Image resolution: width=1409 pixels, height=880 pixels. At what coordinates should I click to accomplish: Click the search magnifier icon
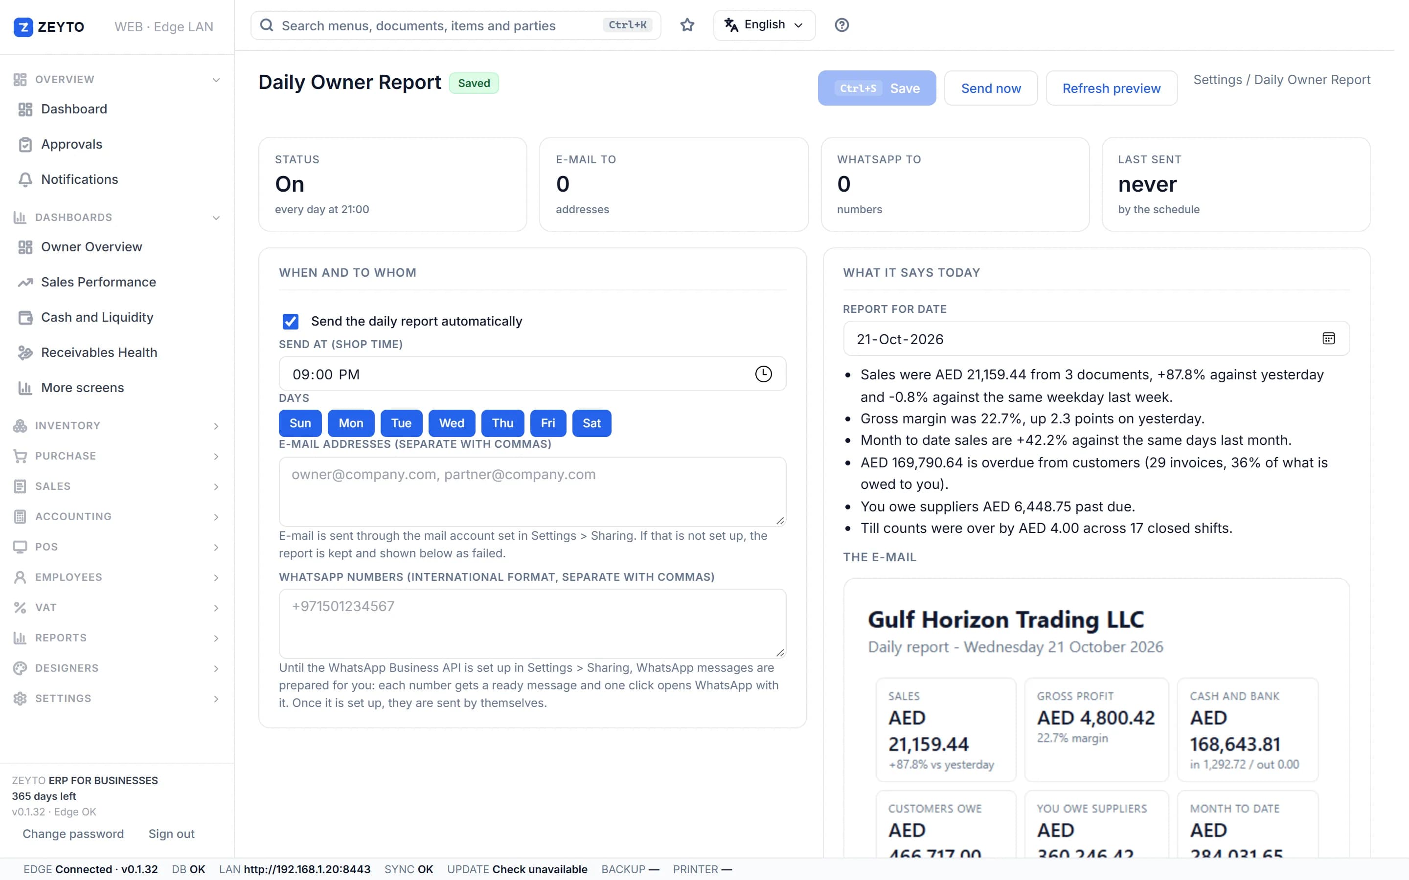(x=267, y=25)
